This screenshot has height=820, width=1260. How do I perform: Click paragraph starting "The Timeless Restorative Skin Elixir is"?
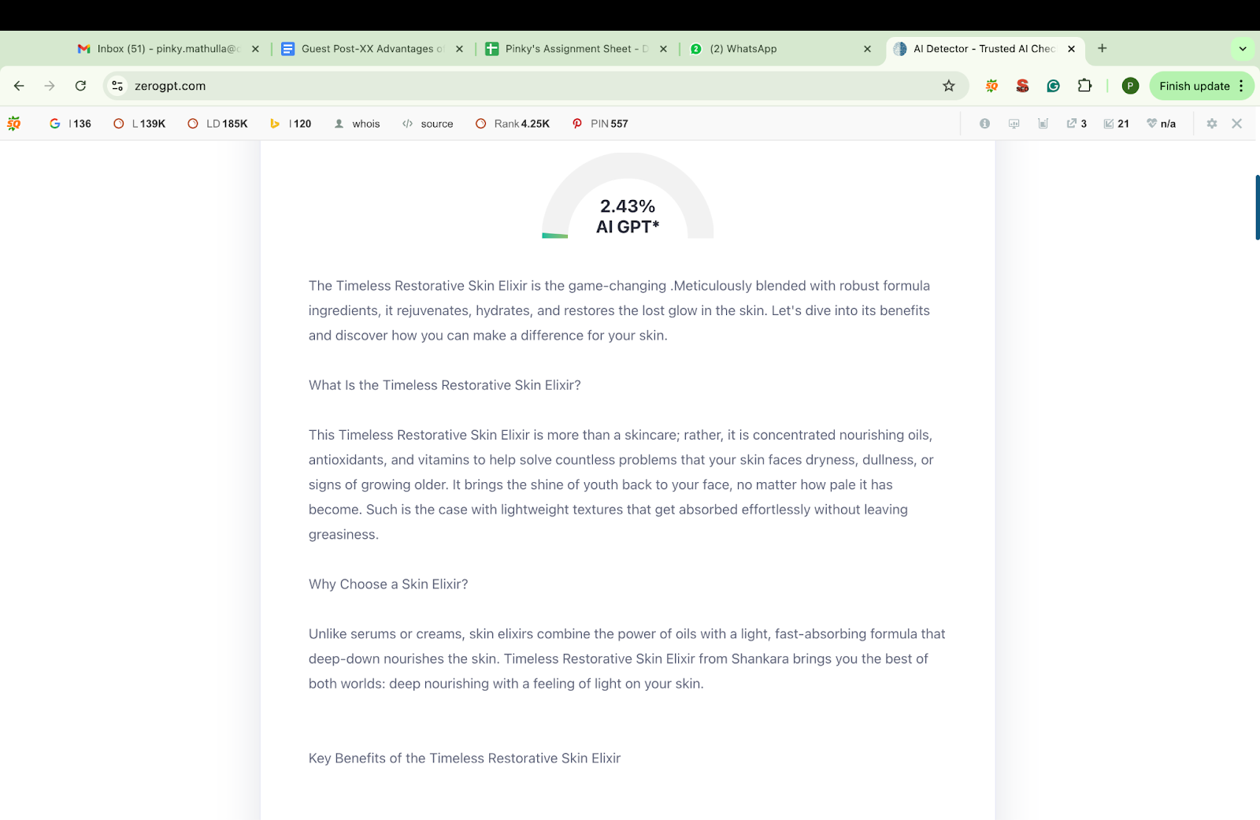[x=619, y=310]
